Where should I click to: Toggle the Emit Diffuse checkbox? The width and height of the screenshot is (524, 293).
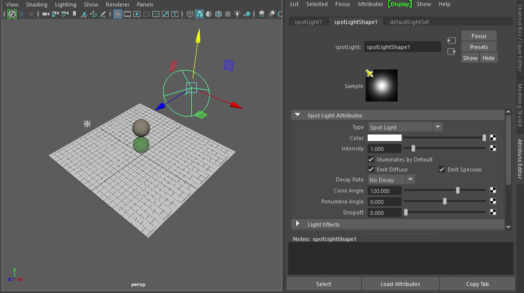coord(371,169)
